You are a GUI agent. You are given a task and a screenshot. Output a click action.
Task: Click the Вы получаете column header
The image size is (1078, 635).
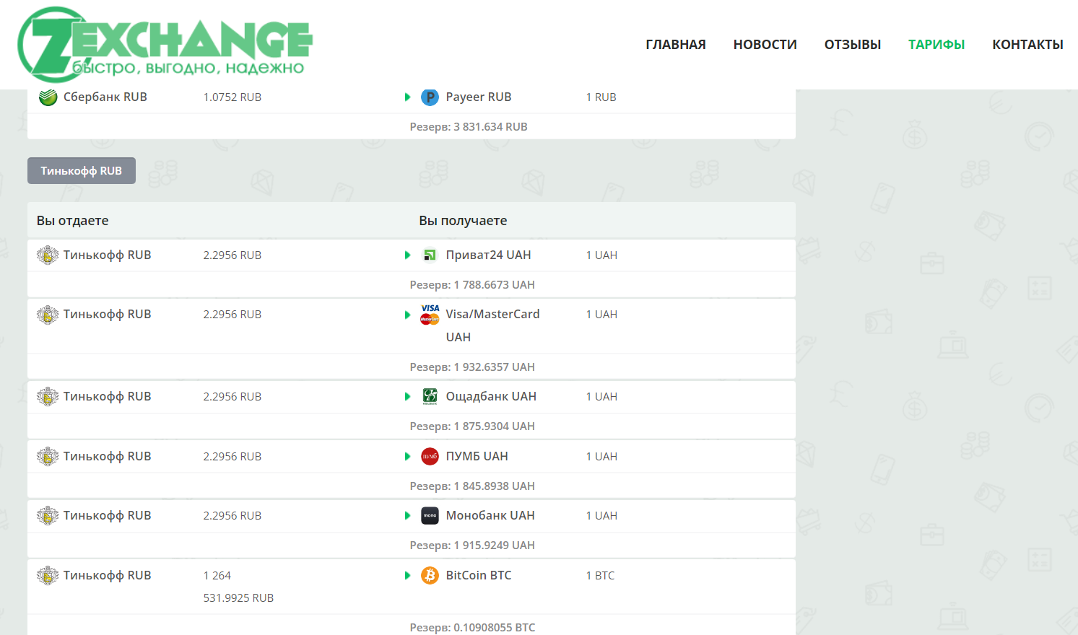(x=463, y=221)
